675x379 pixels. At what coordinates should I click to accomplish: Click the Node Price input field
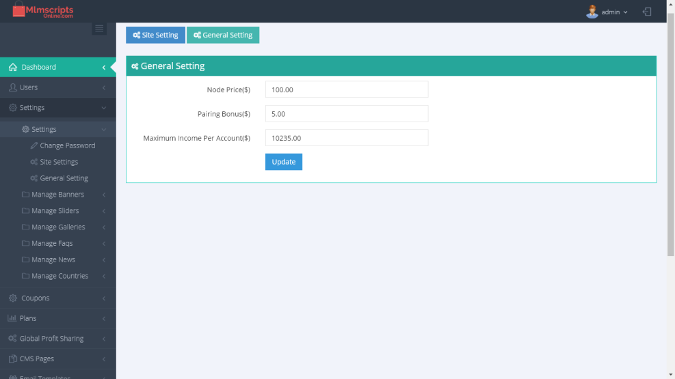pyautogui.click(x=346, y=89)
